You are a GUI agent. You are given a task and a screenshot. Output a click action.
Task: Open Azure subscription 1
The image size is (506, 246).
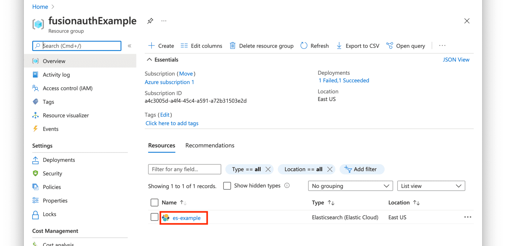(170, 82)
